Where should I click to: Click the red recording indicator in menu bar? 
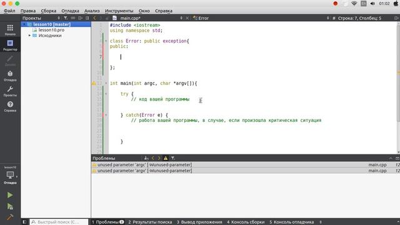pos(336,4)
